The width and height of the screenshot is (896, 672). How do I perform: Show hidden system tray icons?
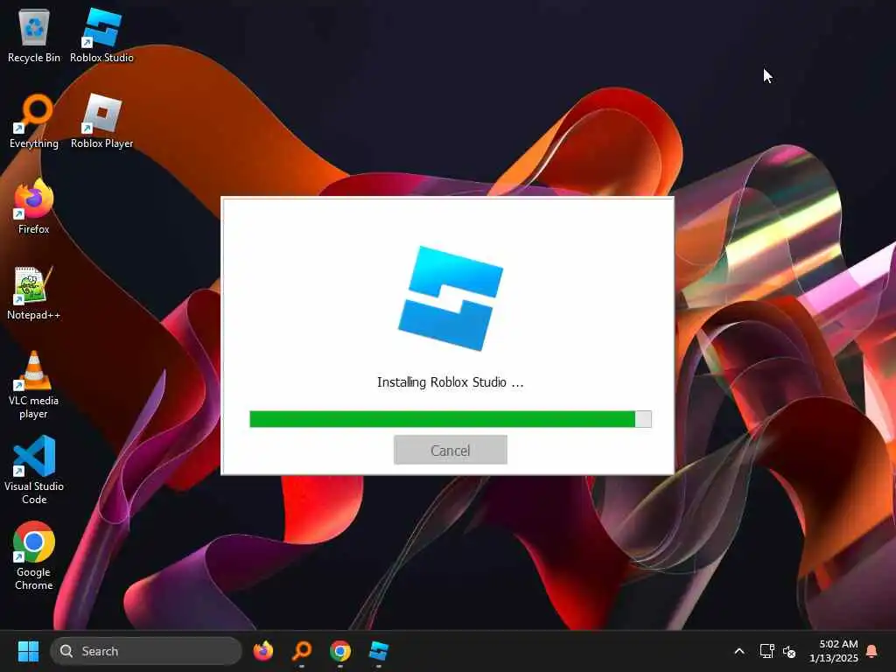click(738, 651)
